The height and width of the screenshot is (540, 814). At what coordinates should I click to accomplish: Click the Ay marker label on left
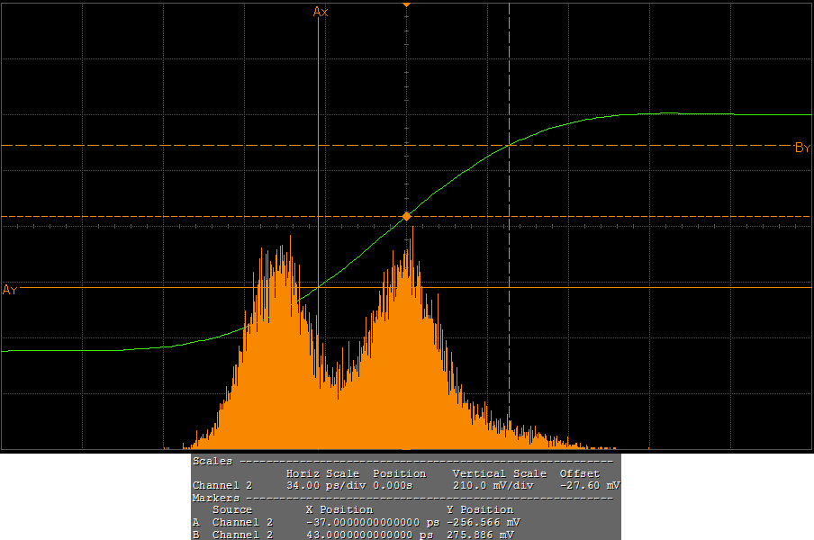[10, 290]
